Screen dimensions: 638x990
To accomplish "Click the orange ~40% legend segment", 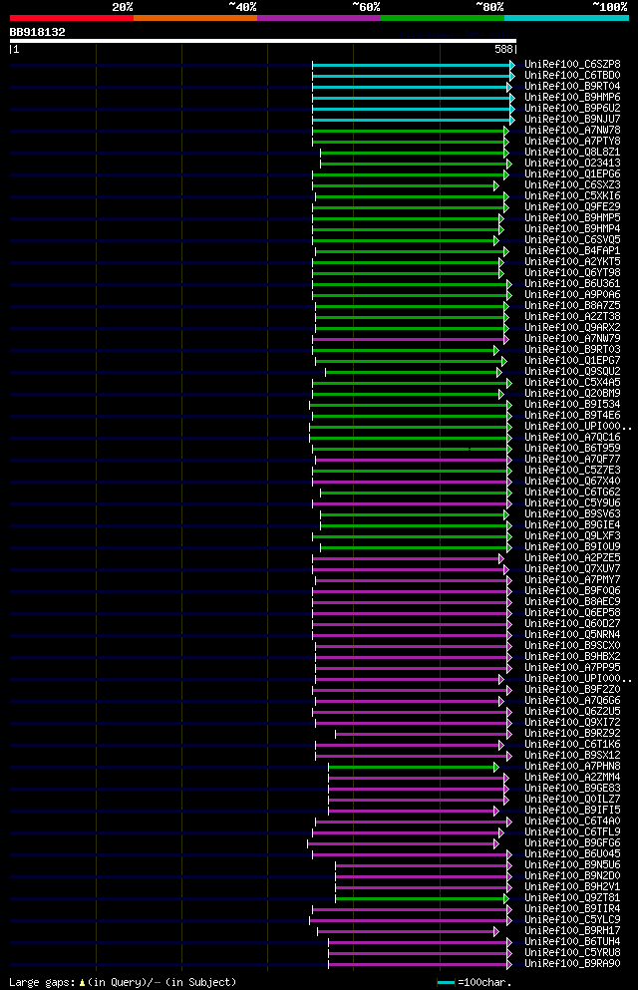I will click(195, 18).
